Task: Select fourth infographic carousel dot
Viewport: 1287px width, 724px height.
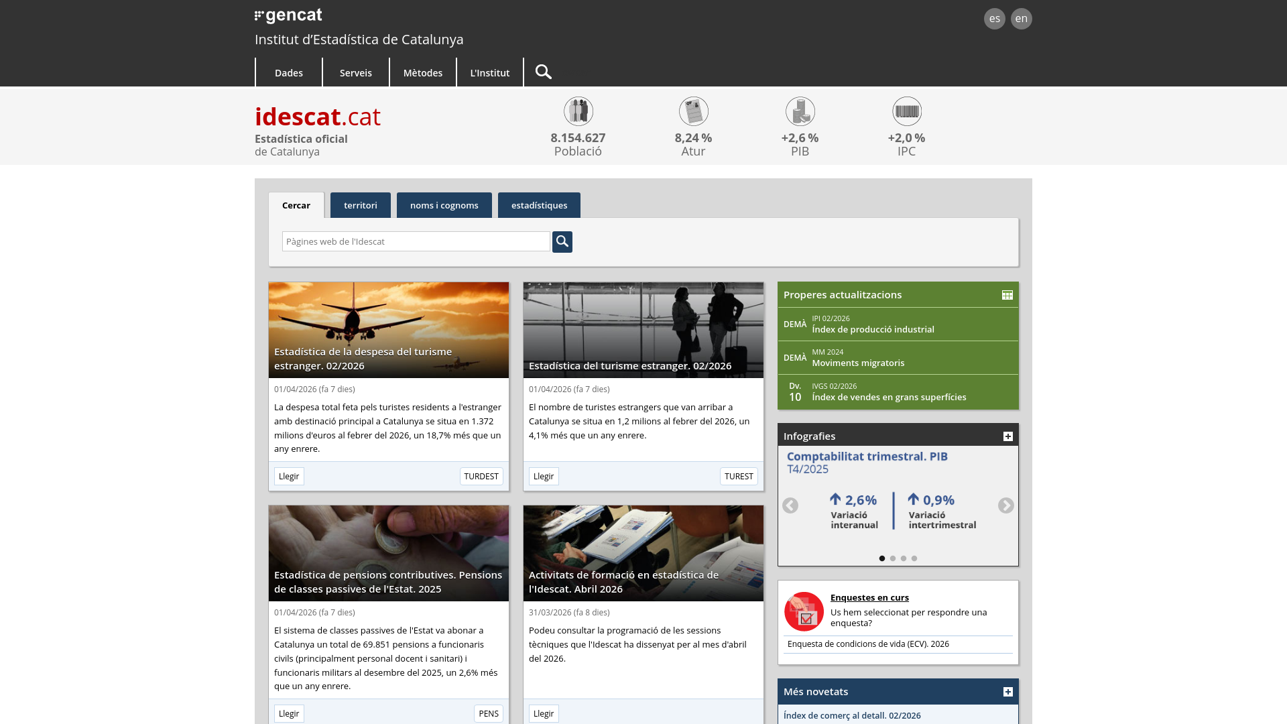Action: click(914, 558)
